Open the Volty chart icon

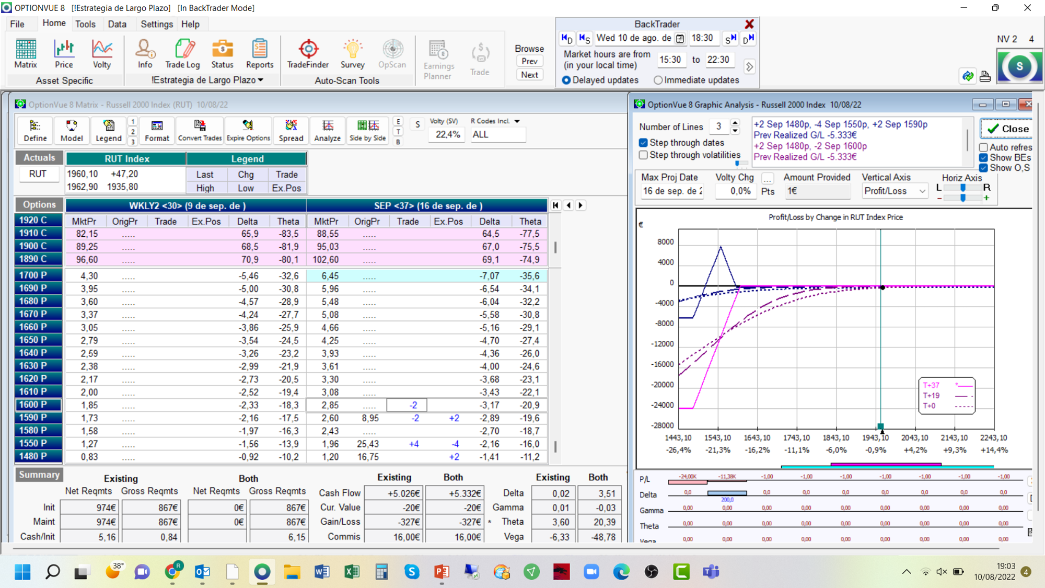point(102,53)
